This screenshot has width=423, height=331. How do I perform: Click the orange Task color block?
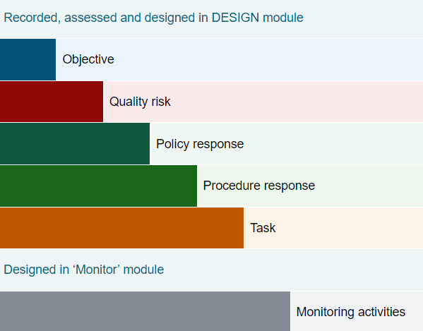coord(121,228)
